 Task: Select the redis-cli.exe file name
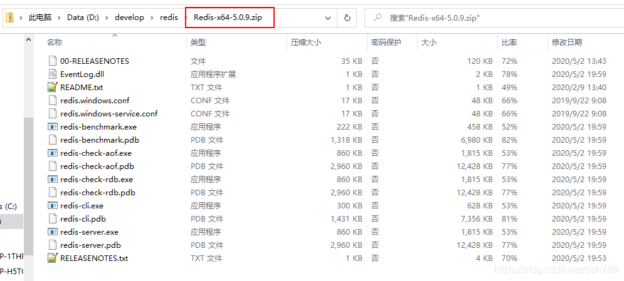pyautogui.click(x=82, y=206)
